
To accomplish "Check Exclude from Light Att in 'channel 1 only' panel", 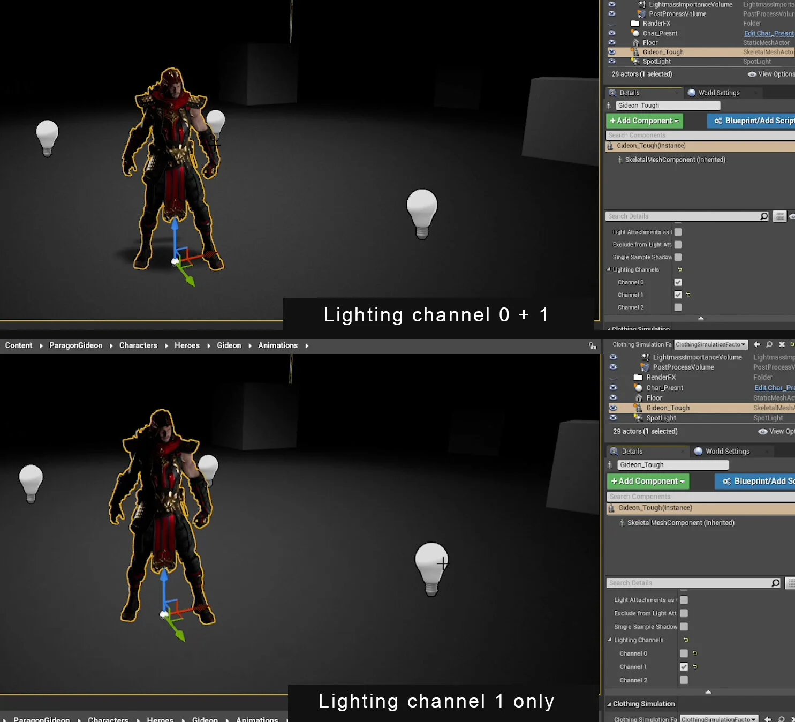I will 684,613.
